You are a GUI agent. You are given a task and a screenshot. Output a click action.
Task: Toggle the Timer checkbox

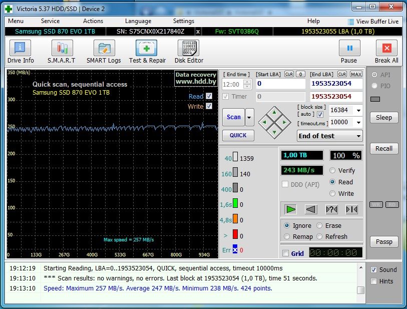pos(225,96)
